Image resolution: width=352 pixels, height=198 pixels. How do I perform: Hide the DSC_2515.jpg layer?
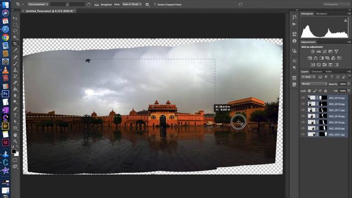pos(303,98)
